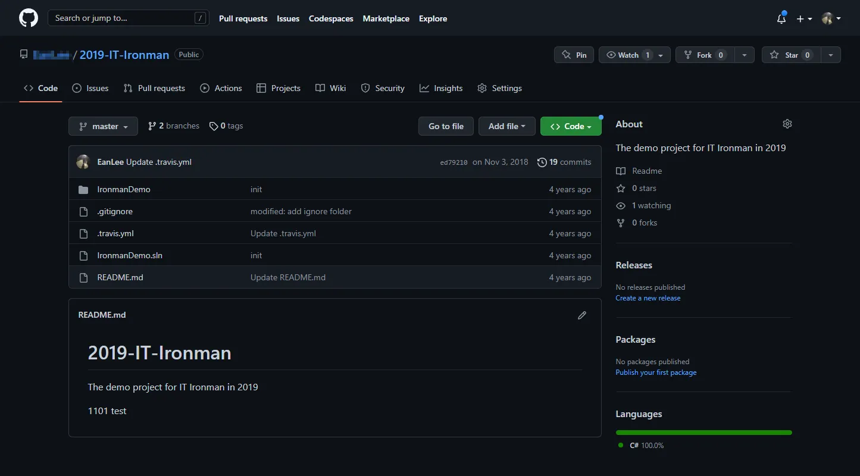Screen dimensions: 860x476
Task: Open the notifications bell
Action: (780, 18)
